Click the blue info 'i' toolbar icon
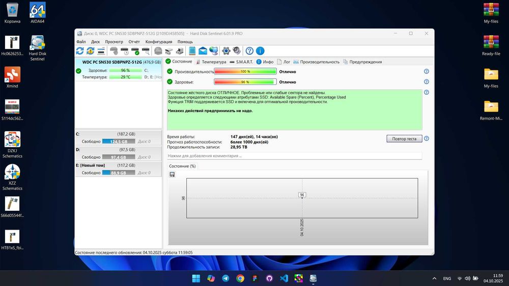Screen dimensions: 509x286 coord(260,51)
